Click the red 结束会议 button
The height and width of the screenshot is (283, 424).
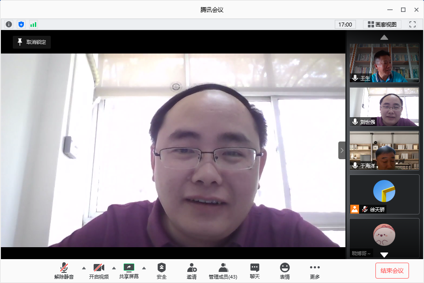(392, 271)
